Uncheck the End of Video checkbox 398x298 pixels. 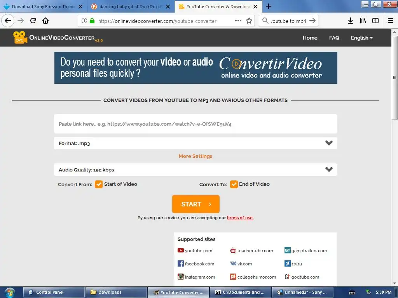pyautogui.click(x=234, y=184)
